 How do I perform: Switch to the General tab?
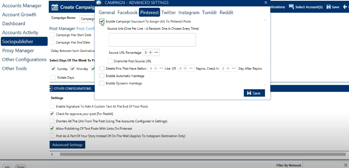[107, 13]
